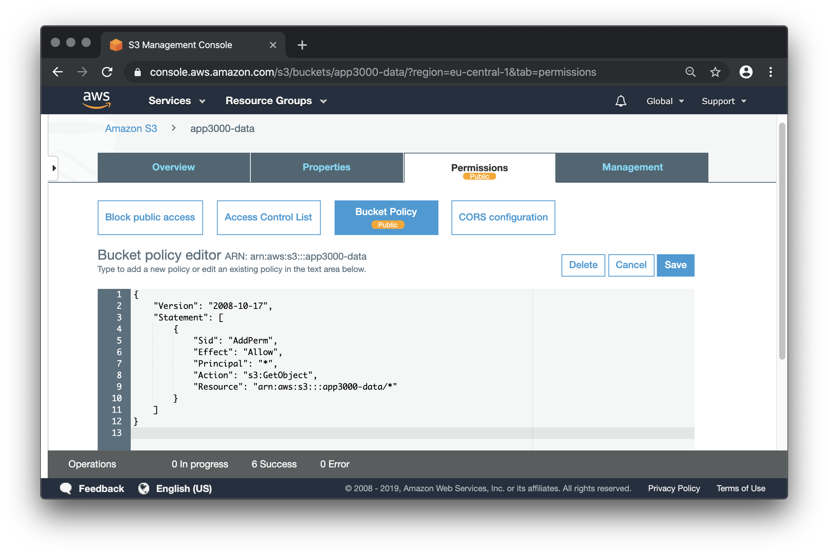The image size is (828, 552).
Task: Open the Access Control List section
Action: 268,217
